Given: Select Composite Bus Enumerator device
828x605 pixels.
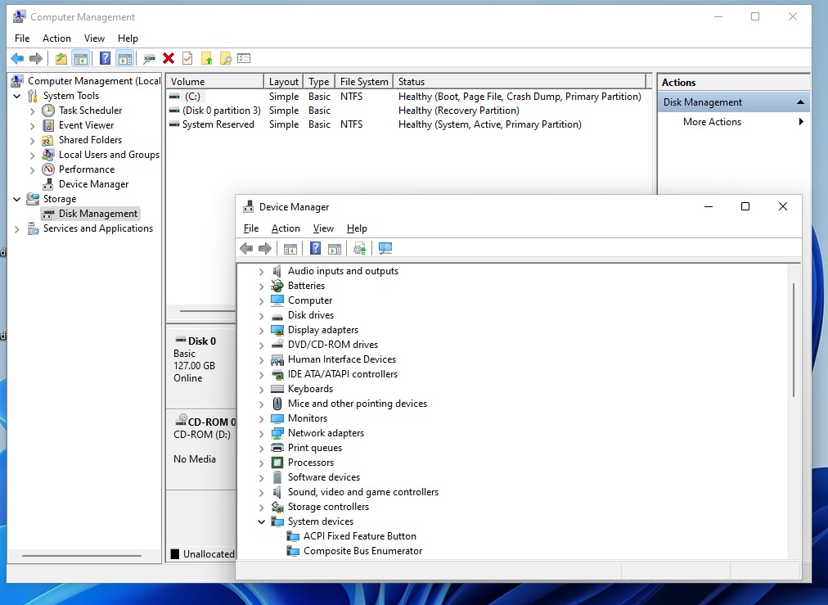Looking at the screenshot, I should click(x=362, y=551).
